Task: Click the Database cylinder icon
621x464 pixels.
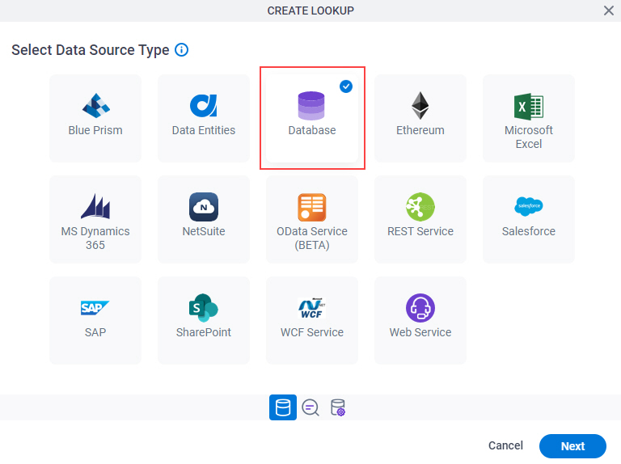Action: (x=311, y=106)
